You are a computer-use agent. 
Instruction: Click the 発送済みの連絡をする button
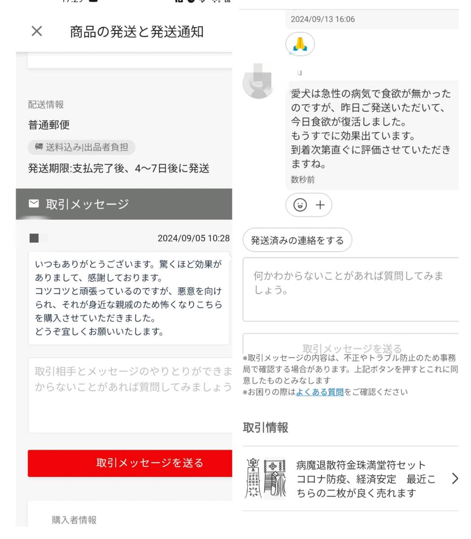tap(297, 240)
